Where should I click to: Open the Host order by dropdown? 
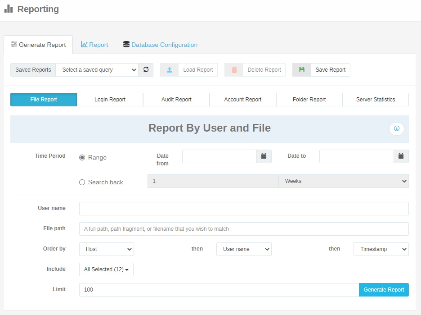(x=107, y=249)
